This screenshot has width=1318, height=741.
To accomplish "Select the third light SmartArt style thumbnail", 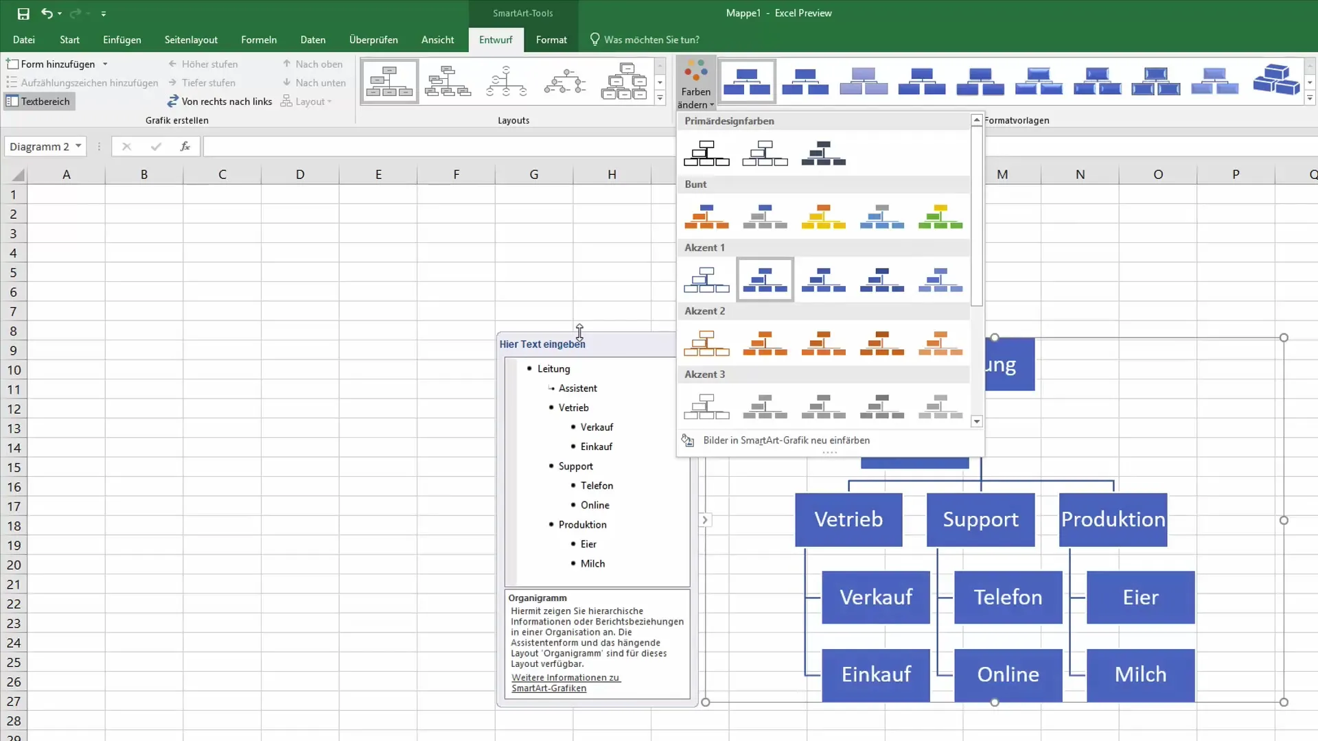I will [x=864, y=81].
